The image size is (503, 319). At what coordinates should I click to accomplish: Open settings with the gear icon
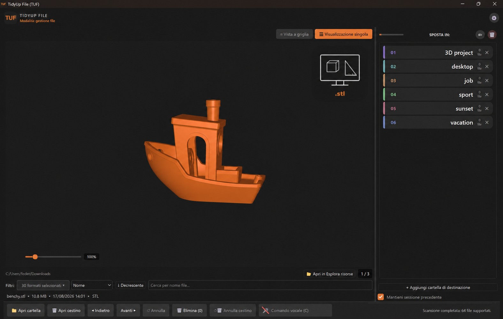tap(494, 18)
